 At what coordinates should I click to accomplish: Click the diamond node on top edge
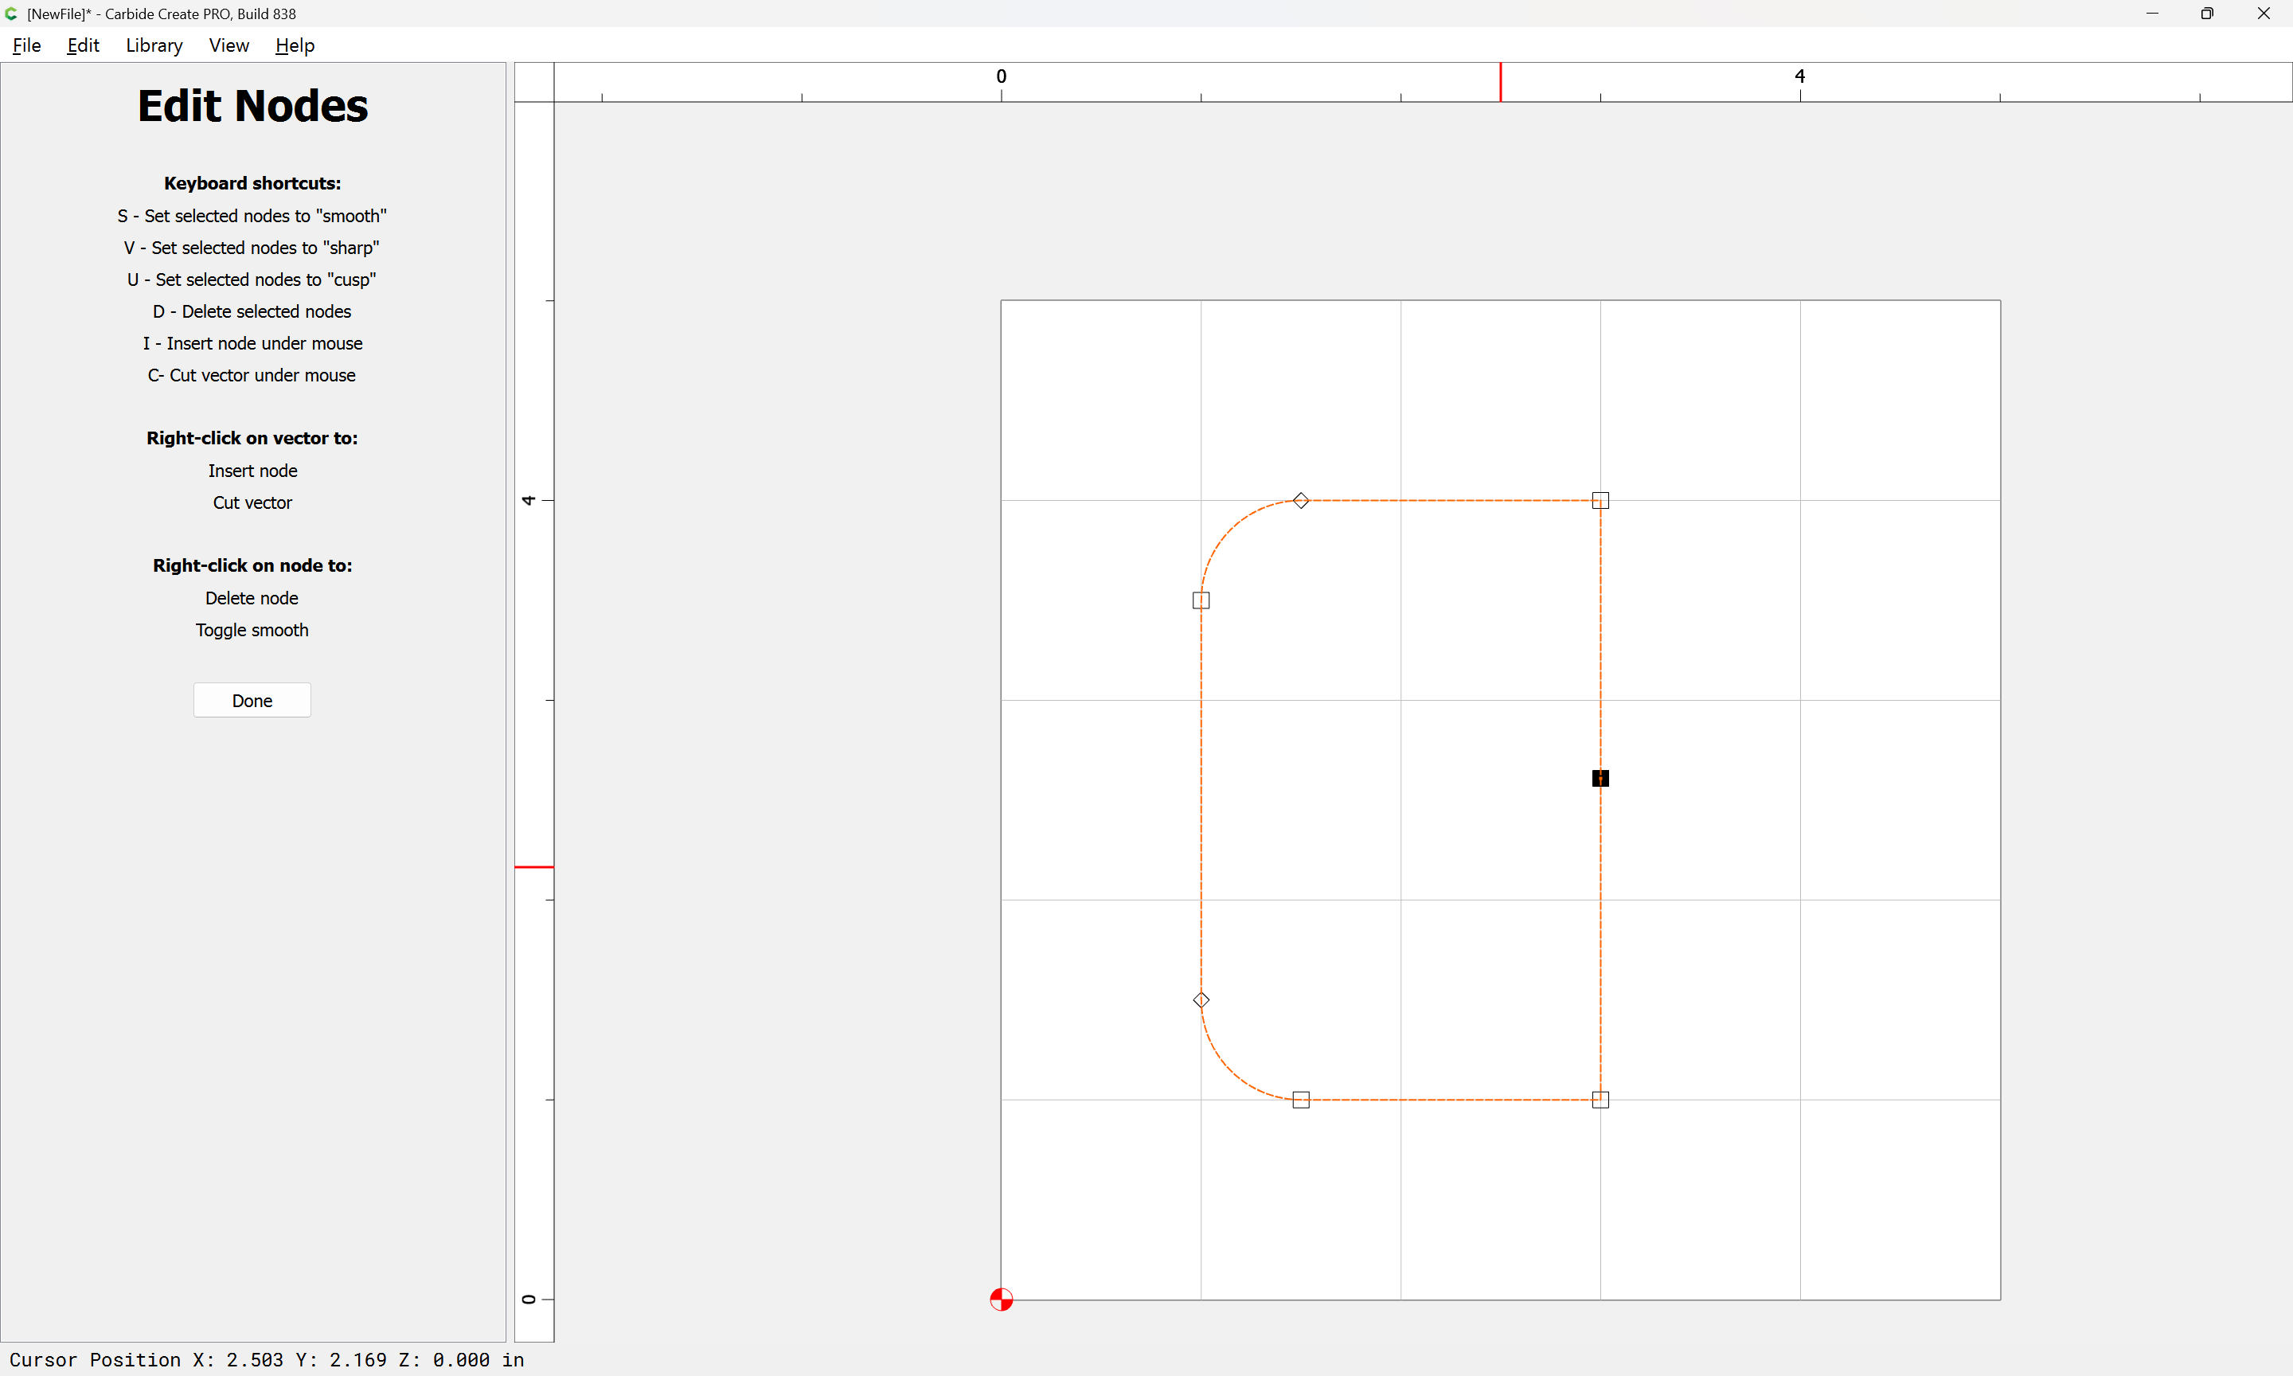1300,501
